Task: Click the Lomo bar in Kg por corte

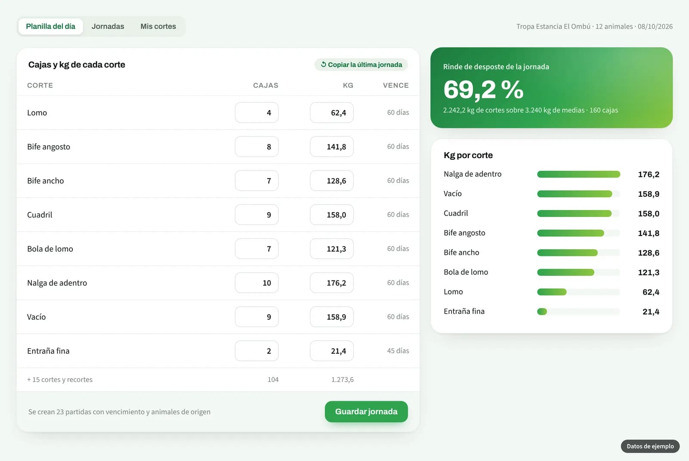Action: pos(578,292)
